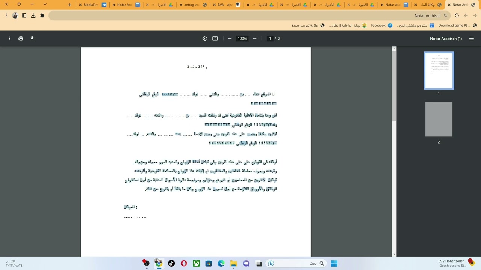Click the browser back arrow
Viewport: 481px width, 270px height.
tap(475, 15)
